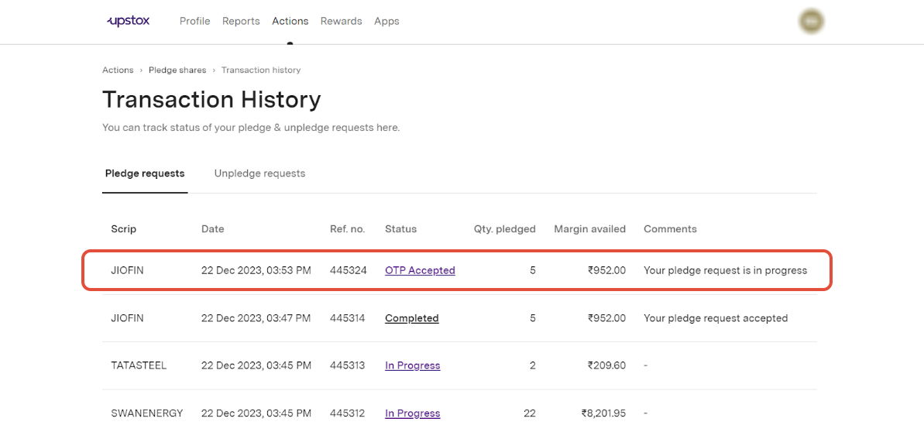The width and height of the screenshot is (924, 432).
Task: Click date 22 Dec 2023, 03:47 PM
Action: coord(256,318)
